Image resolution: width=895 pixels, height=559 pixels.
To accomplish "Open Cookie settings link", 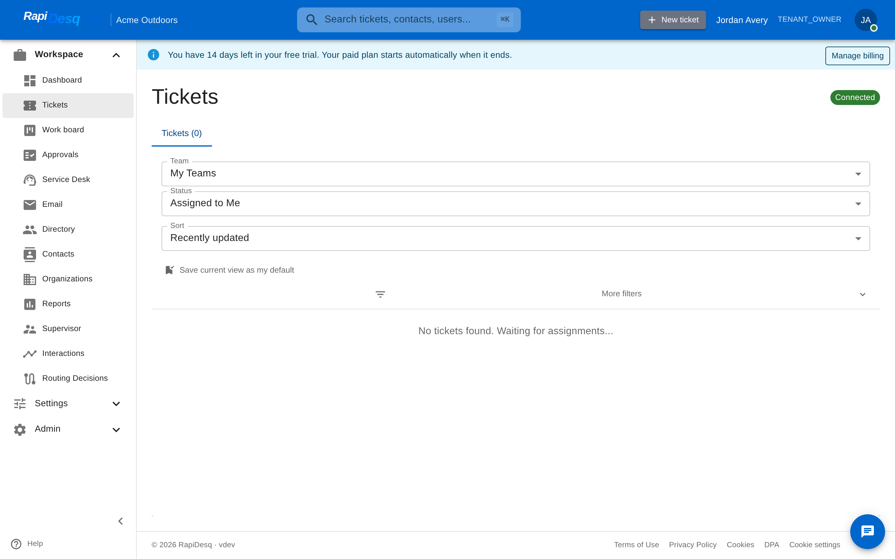I will [815, 545].
